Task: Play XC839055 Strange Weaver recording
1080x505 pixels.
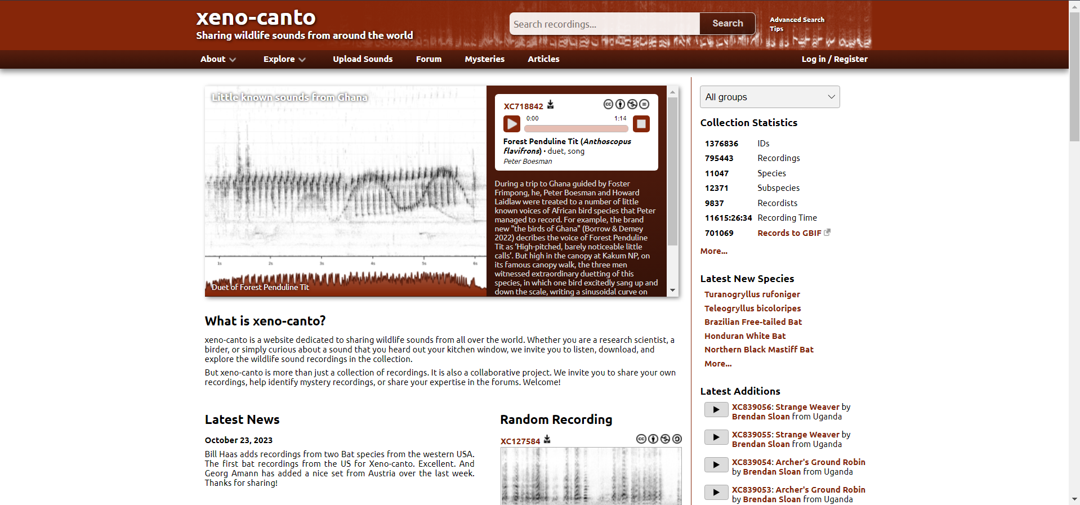Action: coord(716,437)
